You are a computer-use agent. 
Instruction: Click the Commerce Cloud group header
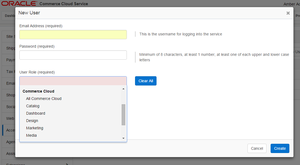tap(38, 91)
